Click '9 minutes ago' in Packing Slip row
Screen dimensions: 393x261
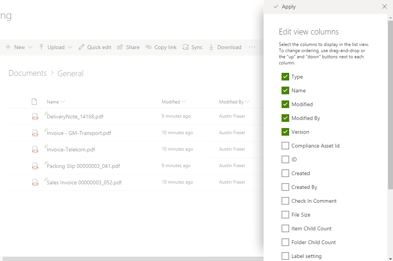[x=176, y=166]
